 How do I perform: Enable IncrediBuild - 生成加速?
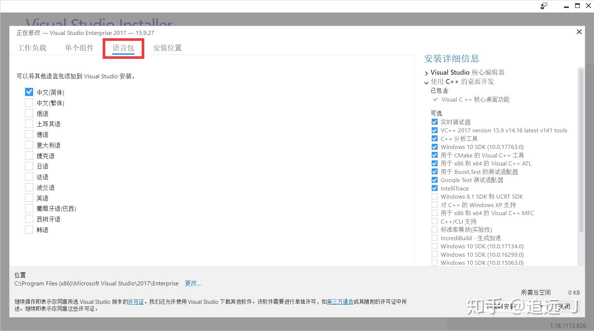click(x=435, y=238)
